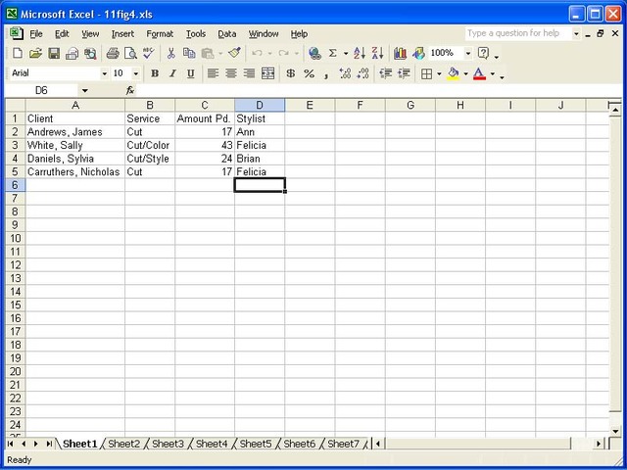Open the Data menu
Screen dimensions: 627x470
226,34
